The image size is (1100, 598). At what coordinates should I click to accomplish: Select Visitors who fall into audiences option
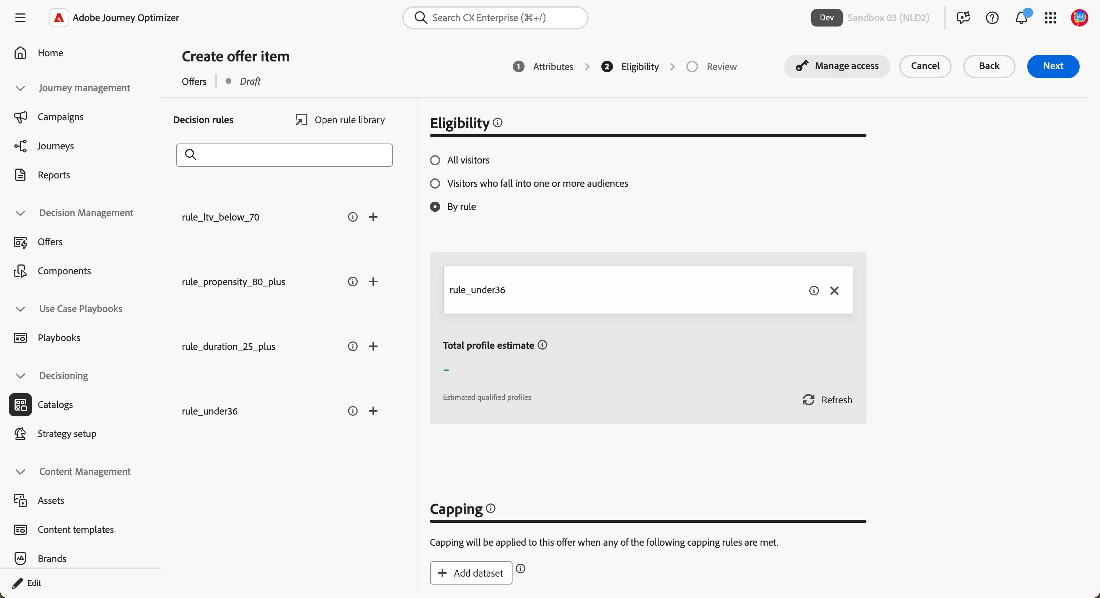(435, 183)
